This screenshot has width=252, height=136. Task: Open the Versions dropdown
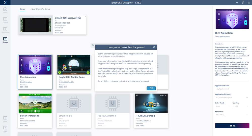point(241,106)
